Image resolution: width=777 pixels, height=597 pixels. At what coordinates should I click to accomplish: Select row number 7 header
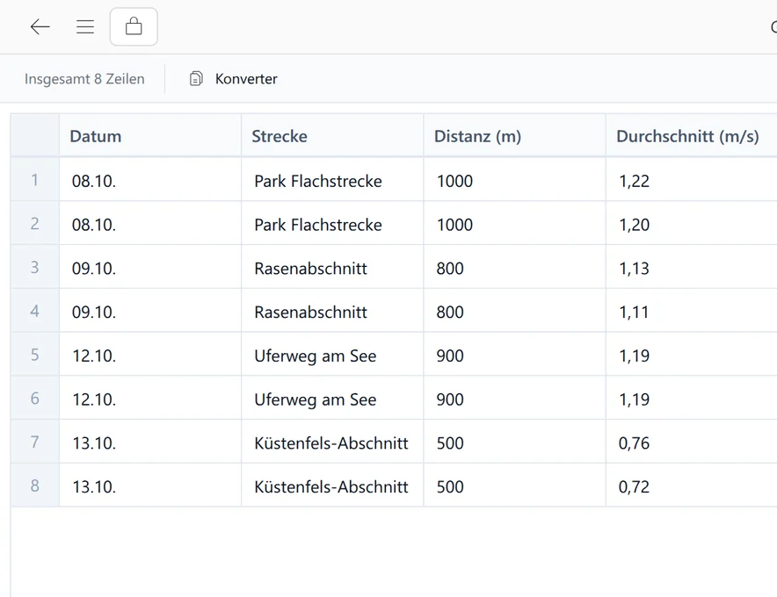point(34,442)
